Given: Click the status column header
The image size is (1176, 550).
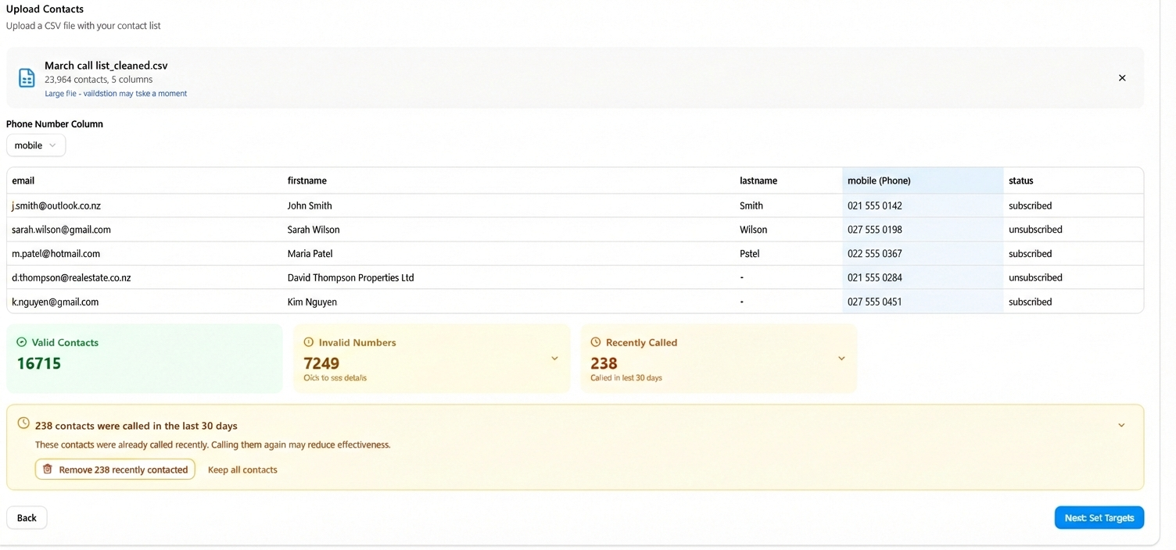Looking at the screenshot, I should click(x=1020, y=180).
